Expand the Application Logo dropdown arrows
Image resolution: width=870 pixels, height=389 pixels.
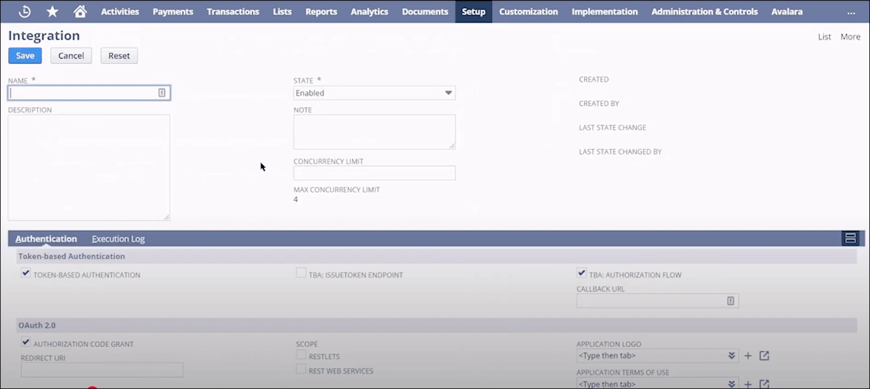coord(731,356)
